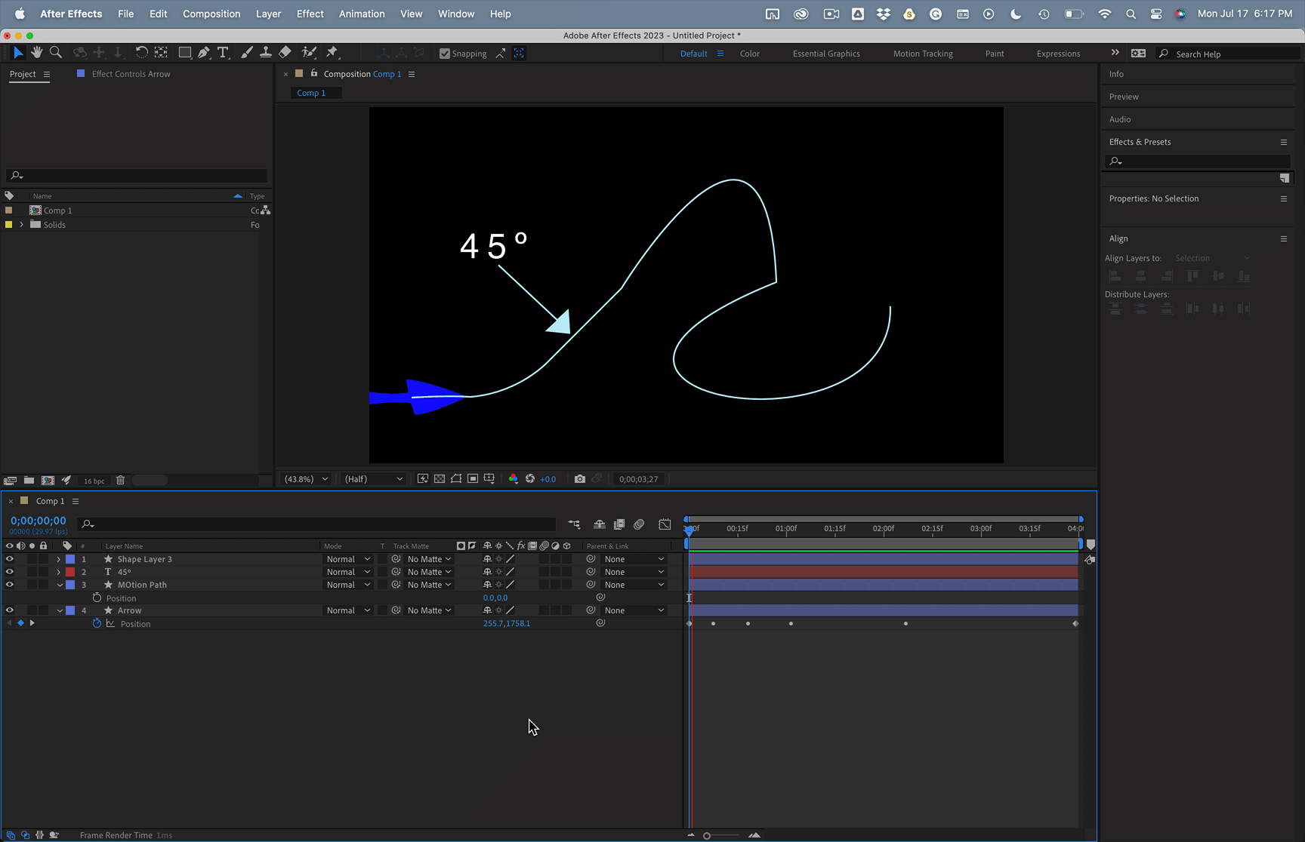Open resolution dropdown (Half)
Image resolution: width=1305 pixels, height=842 pixels.
coord(373,479)
